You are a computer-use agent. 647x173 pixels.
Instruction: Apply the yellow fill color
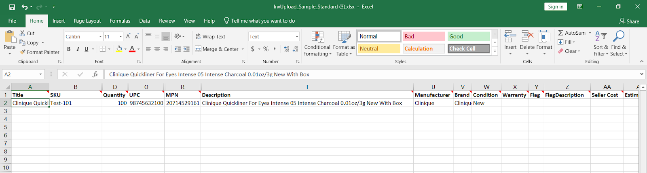119,49
